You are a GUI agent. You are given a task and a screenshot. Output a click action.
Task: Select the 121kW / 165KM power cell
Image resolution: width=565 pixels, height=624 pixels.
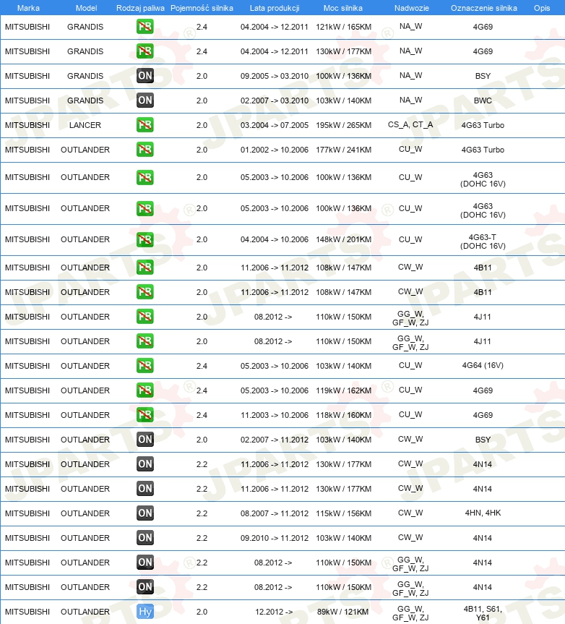(343, 27)
